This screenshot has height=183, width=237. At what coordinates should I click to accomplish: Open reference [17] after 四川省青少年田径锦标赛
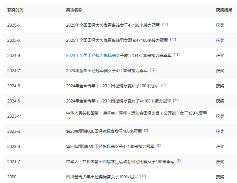click(143, 176)
